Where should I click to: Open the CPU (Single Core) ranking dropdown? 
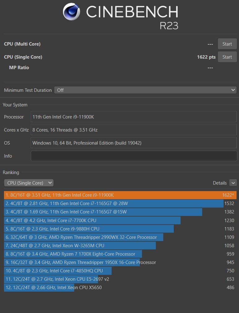click(x=29, y=183)
